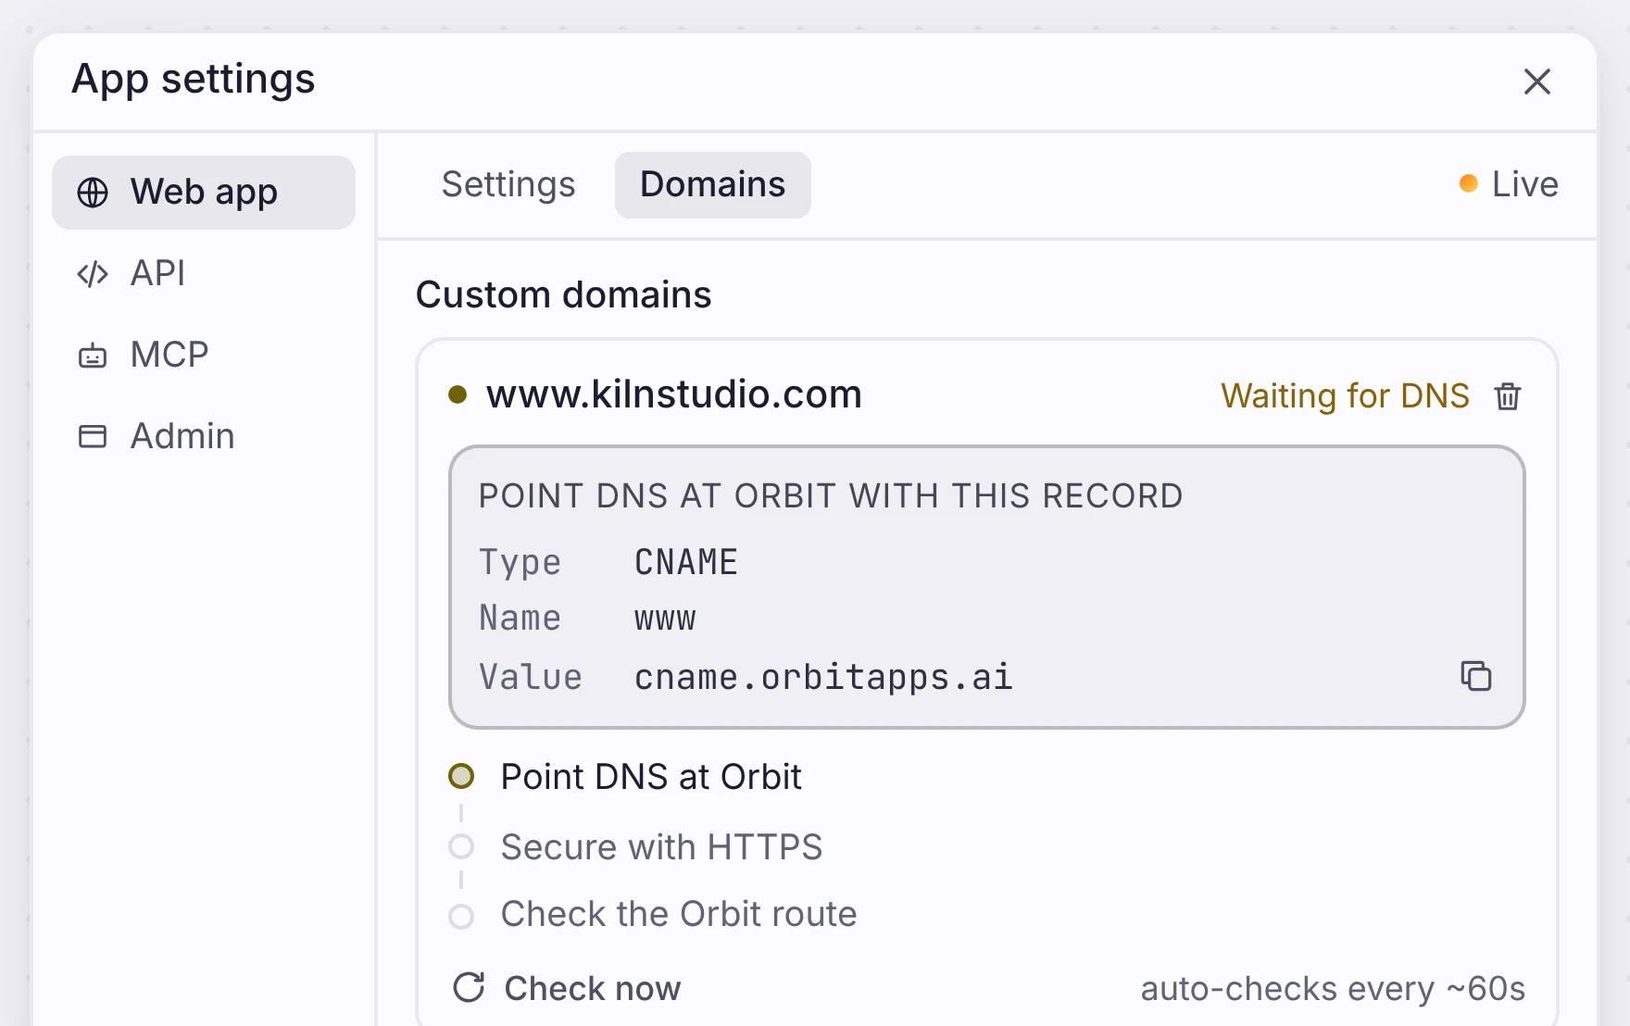The width and height of the screenshot is (1630, 1026).
Task: Delete www.kilnstudio.com domain with trash icon
Action: (1508, 396)
